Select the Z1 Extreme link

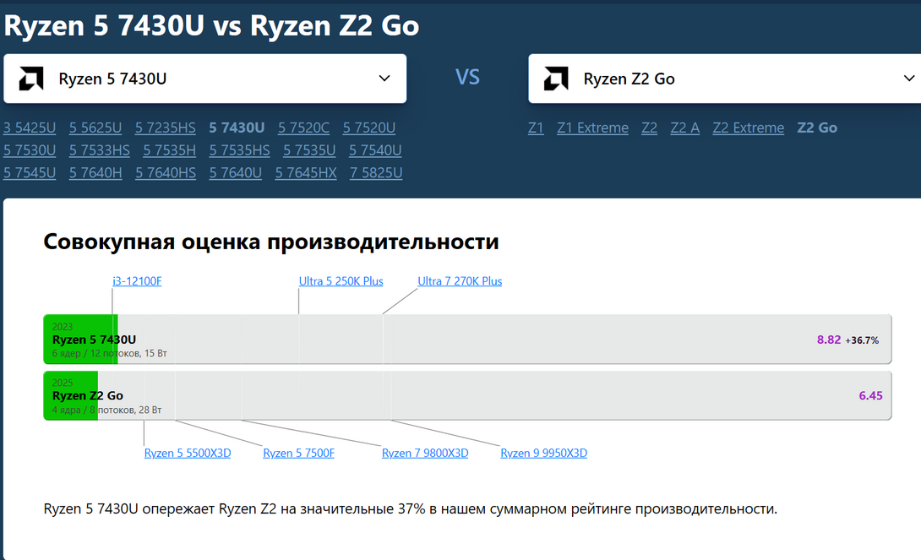click(592, 128)
